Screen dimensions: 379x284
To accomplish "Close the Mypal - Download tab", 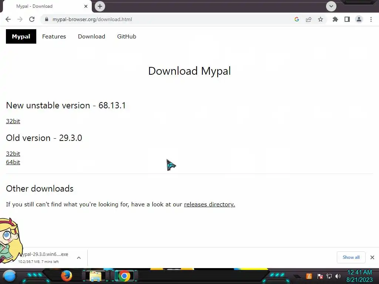I will (x=86, y=6).
